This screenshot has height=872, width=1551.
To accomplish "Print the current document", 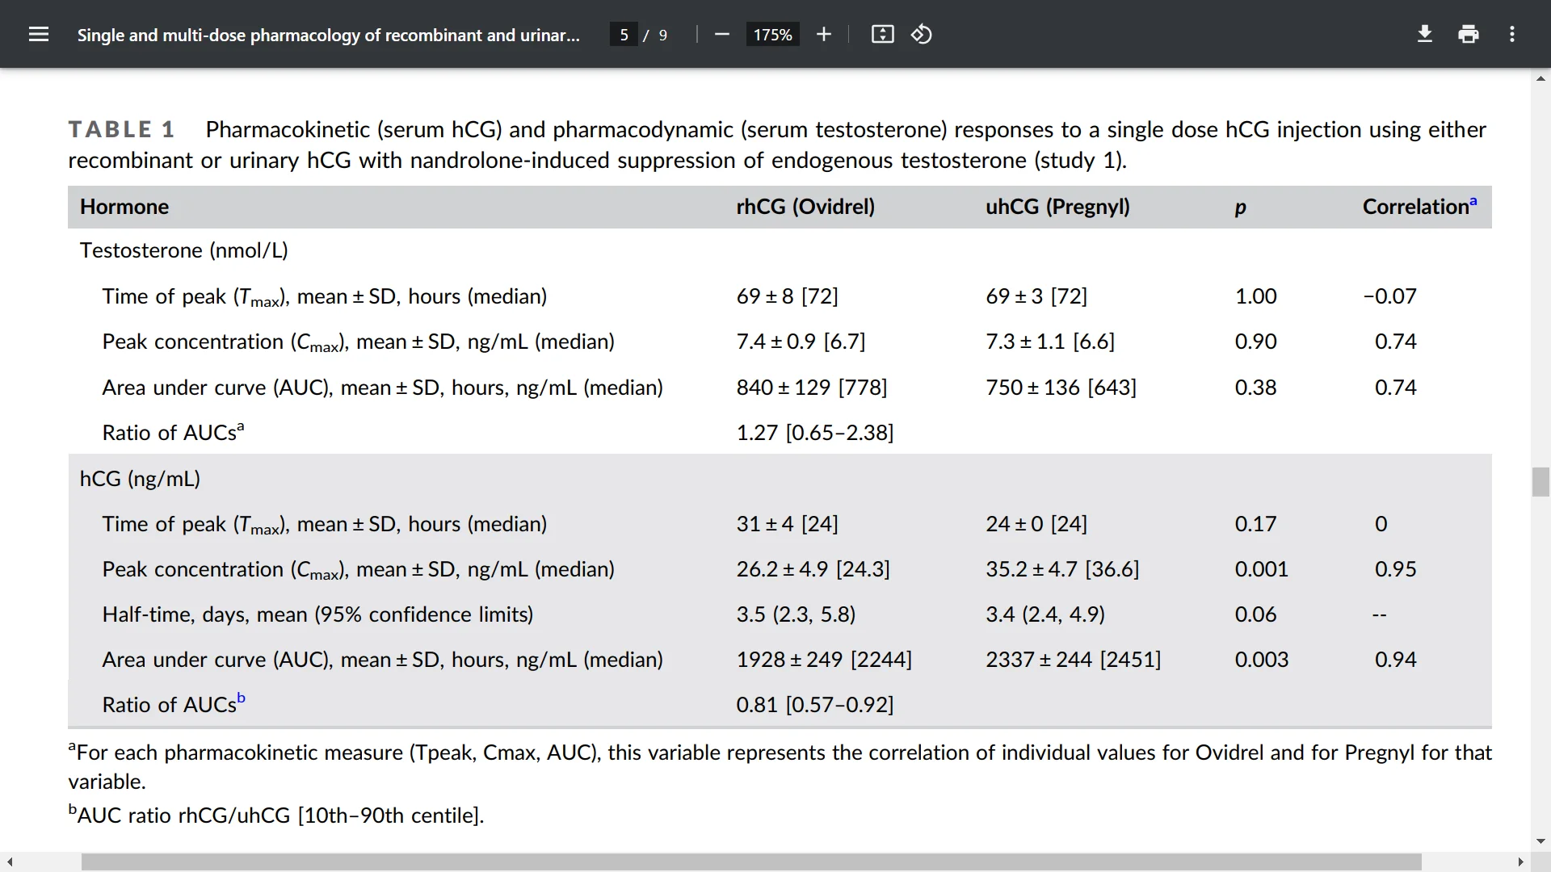I will pos(1468,34).
